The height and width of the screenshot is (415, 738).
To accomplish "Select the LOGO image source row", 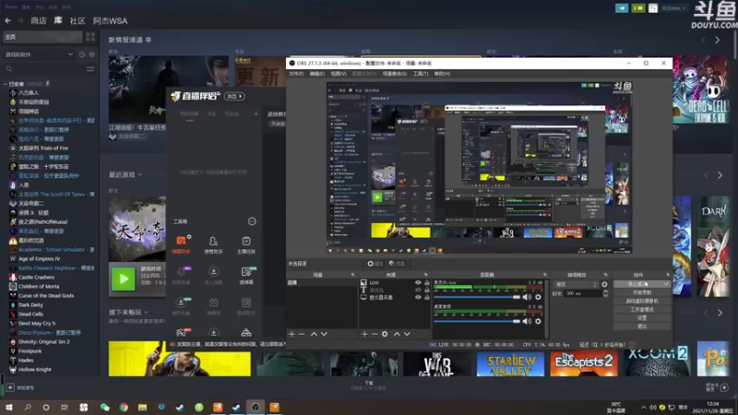I will [395, 283].
